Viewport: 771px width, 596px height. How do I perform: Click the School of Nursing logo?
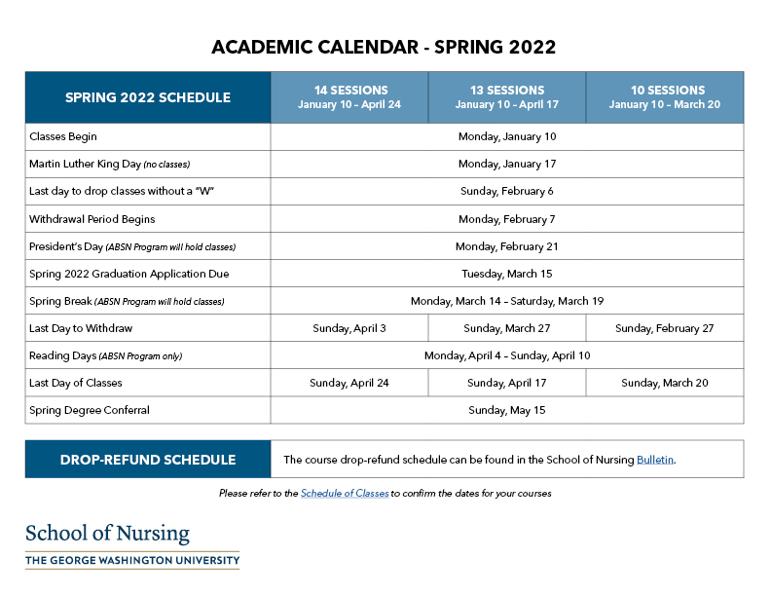click(x=108, y=534)
